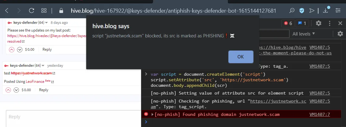The width and height of the screenshot is (346, 127).
Task: Click keys-defender author name on yesterday comment
Action: [22, 66]
